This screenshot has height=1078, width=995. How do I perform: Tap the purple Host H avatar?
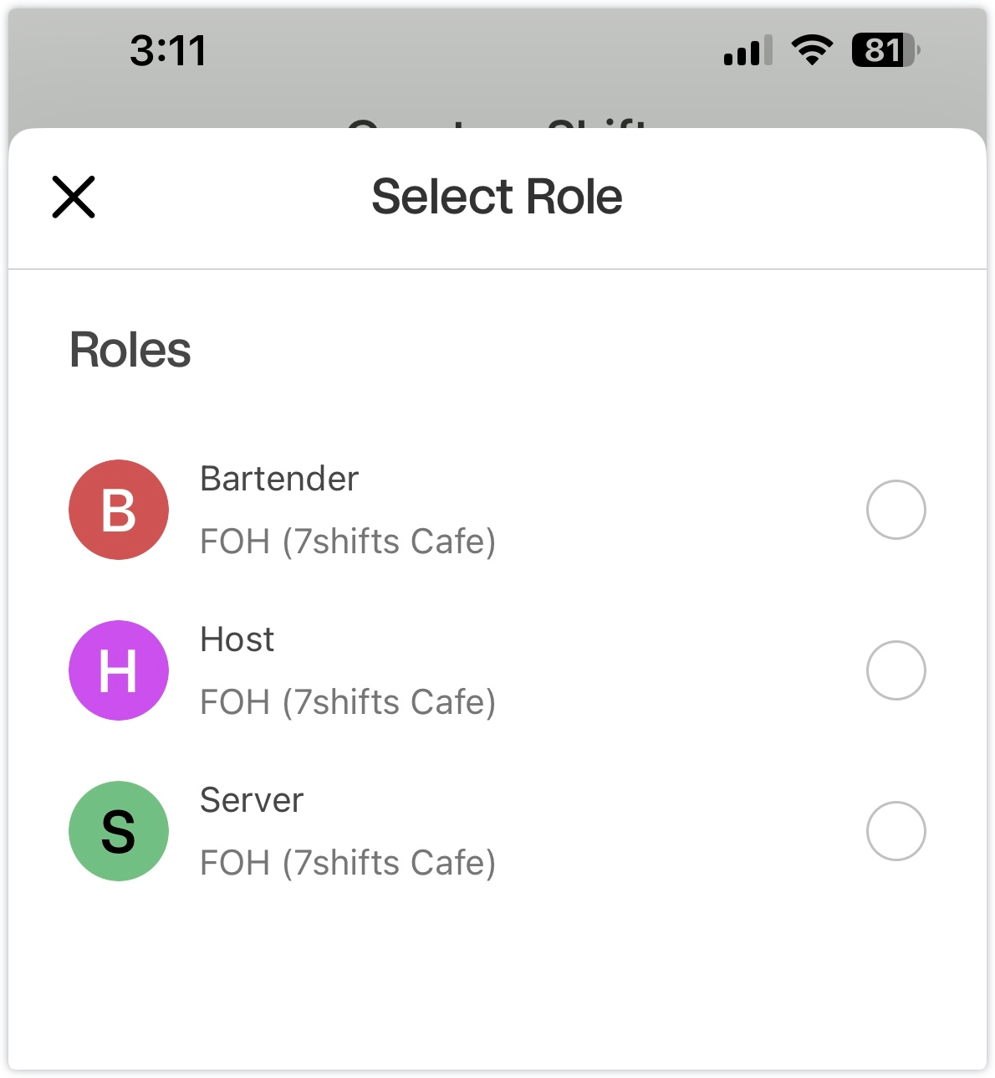pos(119,670)
